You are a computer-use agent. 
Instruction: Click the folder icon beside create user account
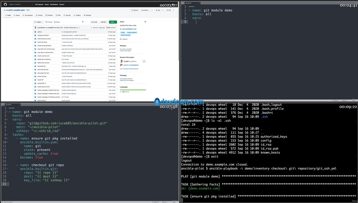click(35, 56)
